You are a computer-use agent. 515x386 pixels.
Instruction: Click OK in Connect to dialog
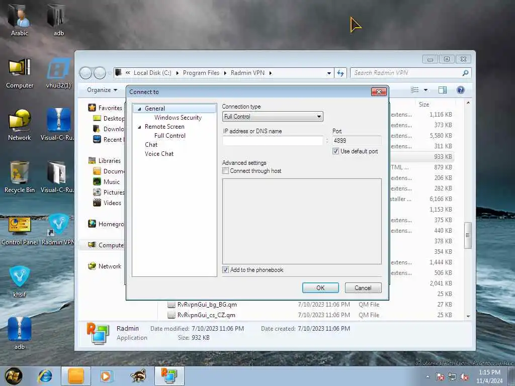click(320, 288)
